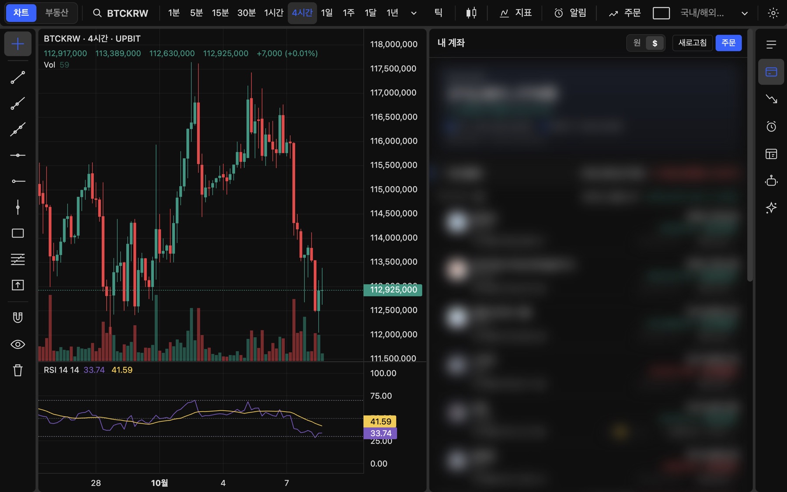Delete drawings with the trash icon
Image resolution: width=787 pixels, height=492 pixels.
pos(18,370)
